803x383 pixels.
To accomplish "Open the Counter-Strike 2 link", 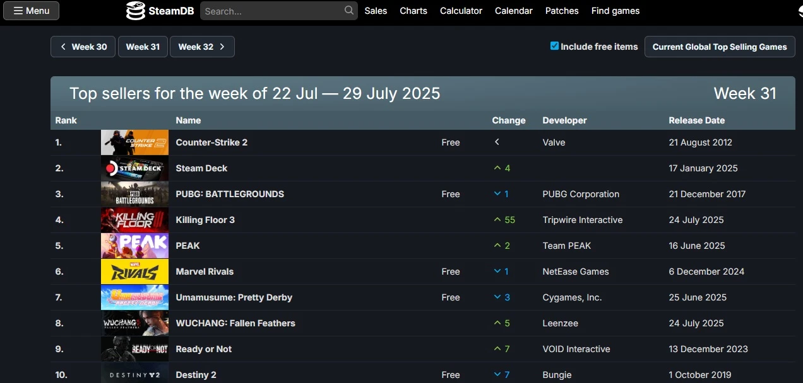I will pos(211,142).
